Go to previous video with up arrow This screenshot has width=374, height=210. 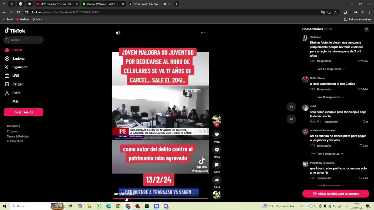[x=291, y=107]
